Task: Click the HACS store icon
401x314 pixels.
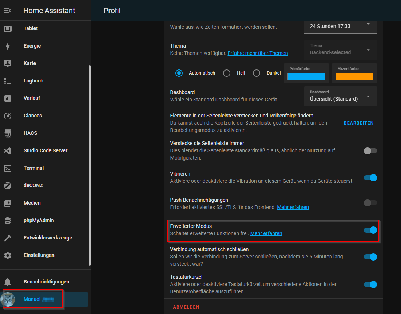Action: [8, 133]
